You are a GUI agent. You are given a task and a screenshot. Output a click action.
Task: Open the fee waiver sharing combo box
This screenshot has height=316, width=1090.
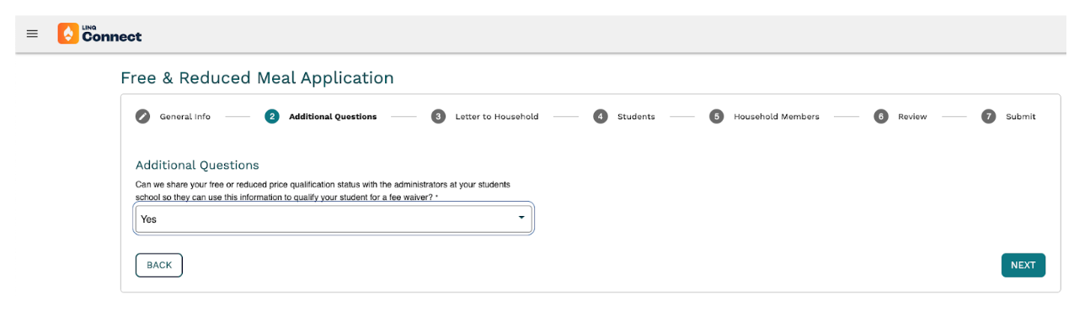[334, 219]
